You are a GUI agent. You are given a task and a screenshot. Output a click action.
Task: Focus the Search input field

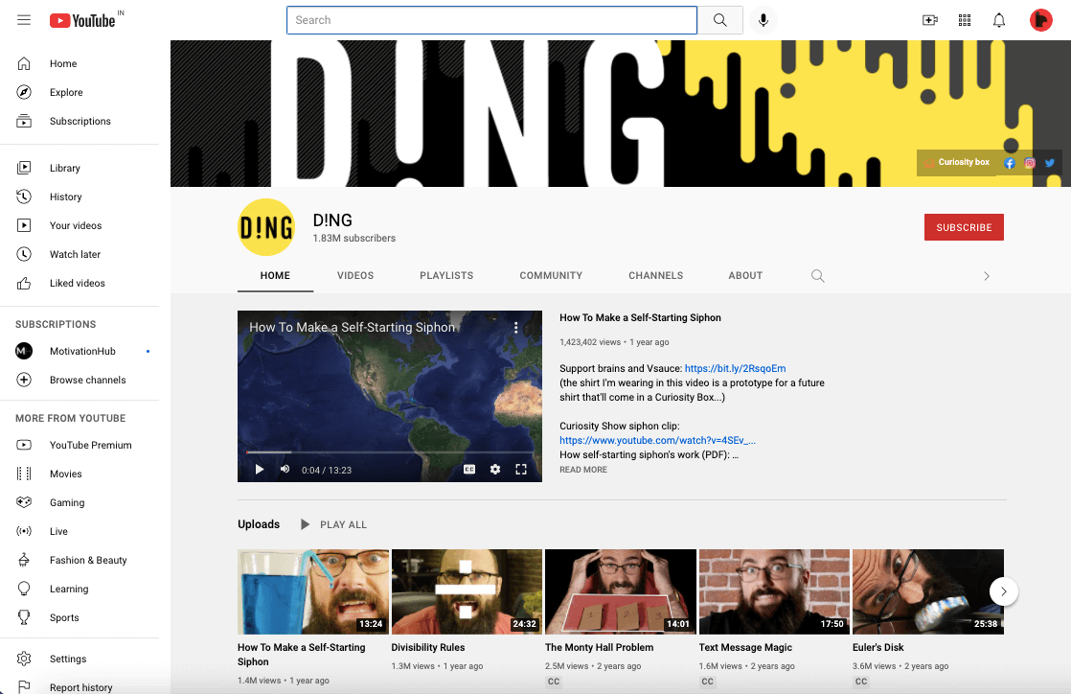pyautogui.click(x=491, y=20)
